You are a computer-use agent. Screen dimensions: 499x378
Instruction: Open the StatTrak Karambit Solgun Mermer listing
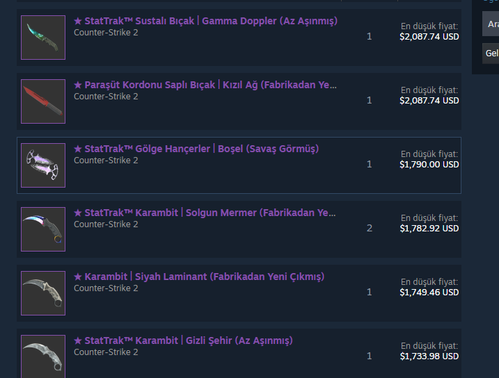coord(205,213)
